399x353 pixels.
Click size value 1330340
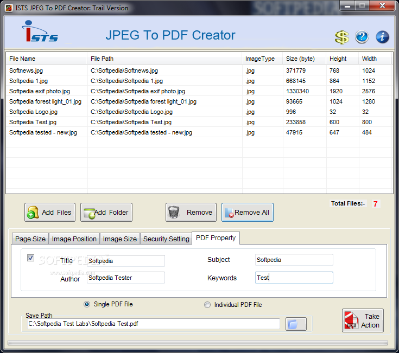(297, 91)
